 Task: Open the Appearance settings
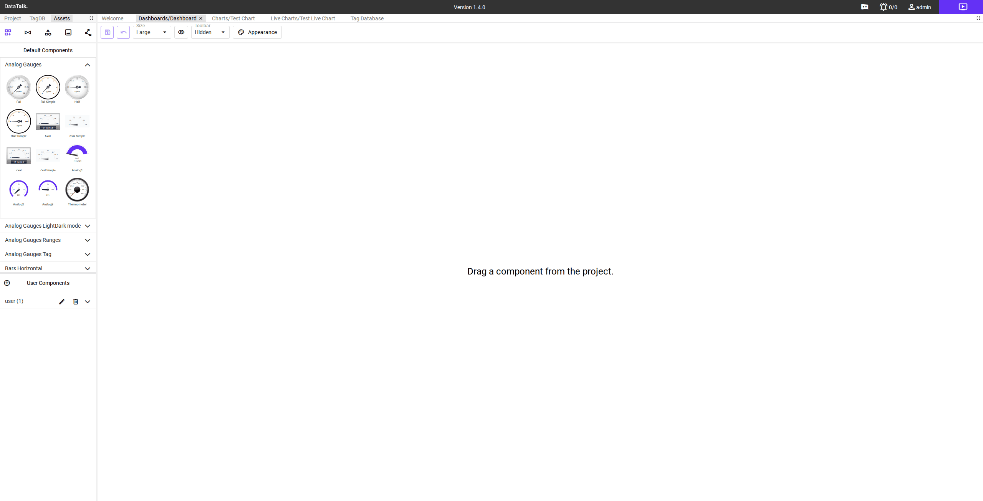point(257,32)
